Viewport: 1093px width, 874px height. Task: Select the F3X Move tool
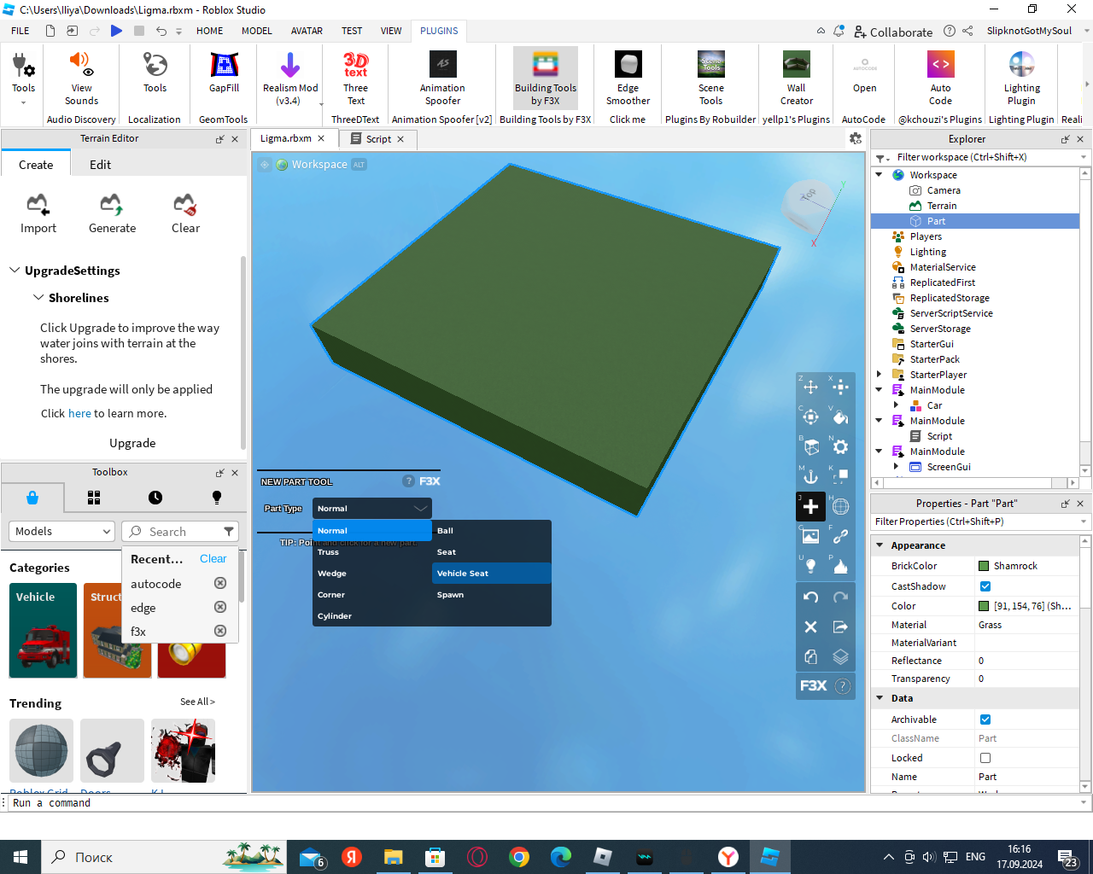point(810,387)
